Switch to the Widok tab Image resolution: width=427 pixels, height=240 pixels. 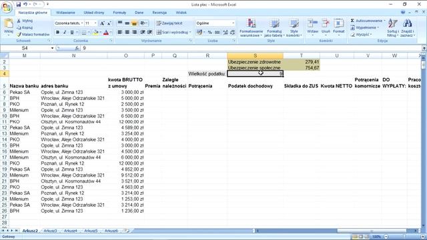(181, 13)
